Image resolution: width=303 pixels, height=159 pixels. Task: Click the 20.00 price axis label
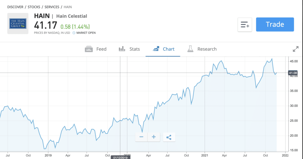(x=294, y=136)
